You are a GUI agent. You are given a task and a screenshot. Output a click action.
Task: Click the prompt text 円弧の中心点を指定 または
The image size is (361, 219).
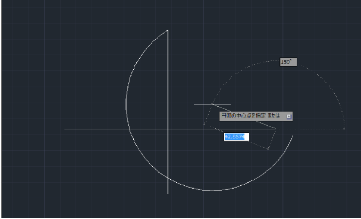click(250, 115)
